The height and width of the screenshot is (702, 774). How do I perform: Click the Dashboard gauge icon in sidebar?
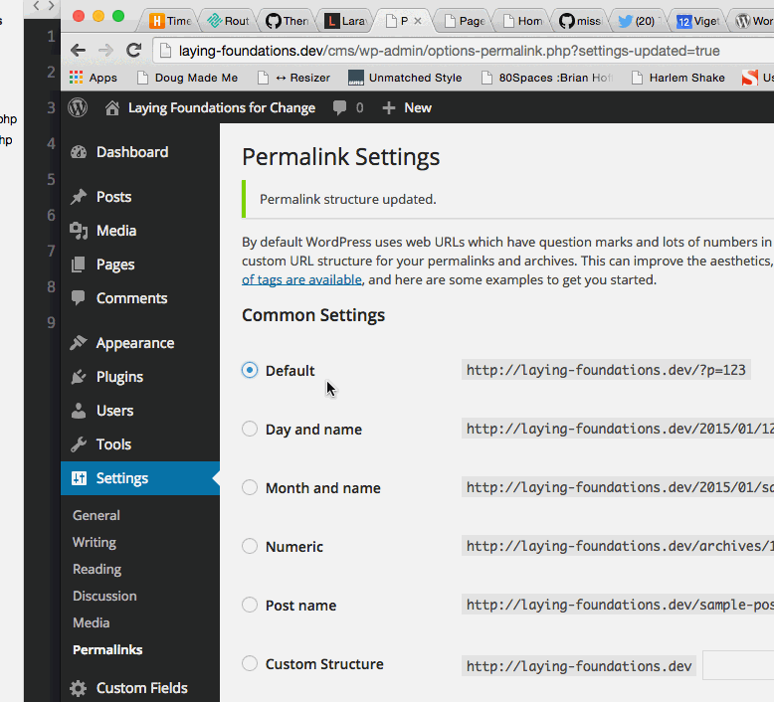point(79,152)
